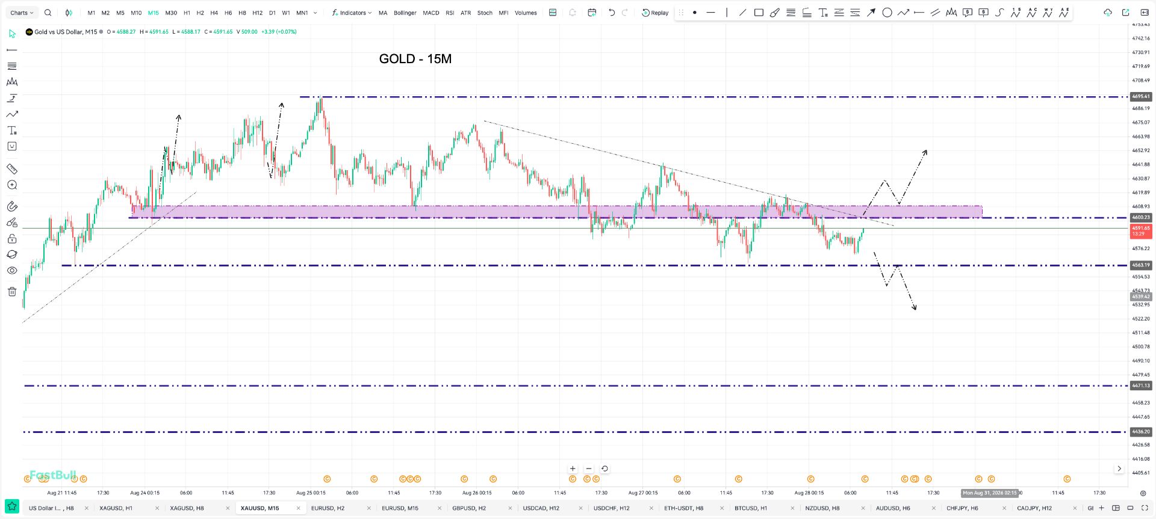Zoom out chart with the minus button
Screen dimensions: 1156x519
pos(589,468)
